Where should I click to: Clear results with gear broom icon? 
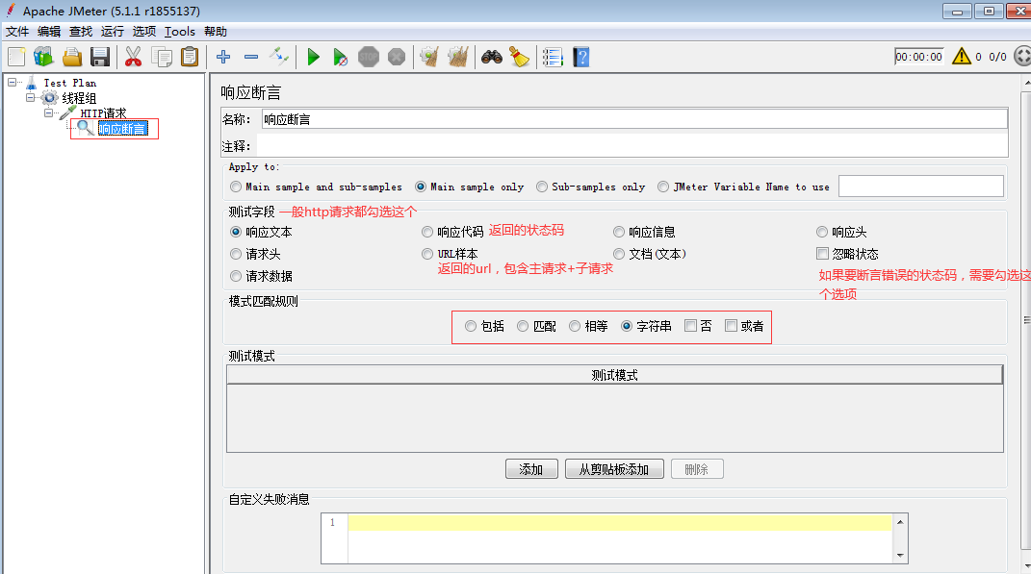point(429,57)
